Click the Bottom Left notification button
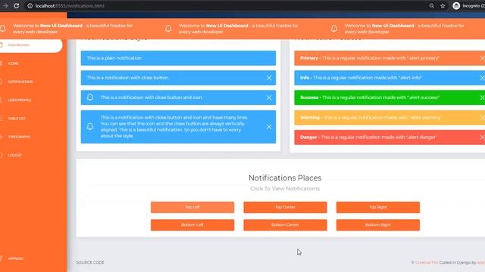485x272 pixels. click(192, 225)
